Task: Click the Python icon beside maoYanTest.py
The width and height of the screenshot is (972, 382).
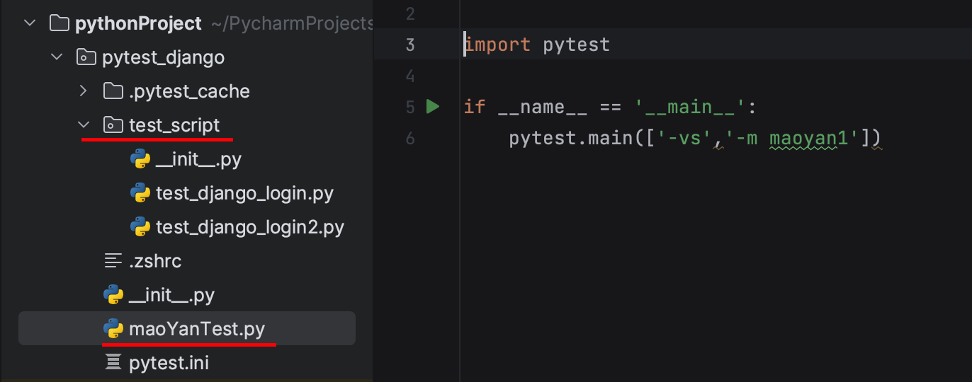Action: point(113,329)
